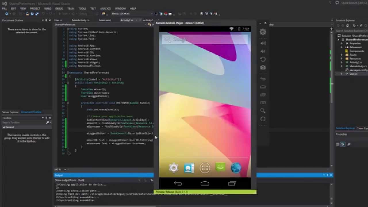The height and width of the screenshot is (207, 368).
Task: Expand the Resources folder in Solution Explorer
Action: [x=341, y=58]
